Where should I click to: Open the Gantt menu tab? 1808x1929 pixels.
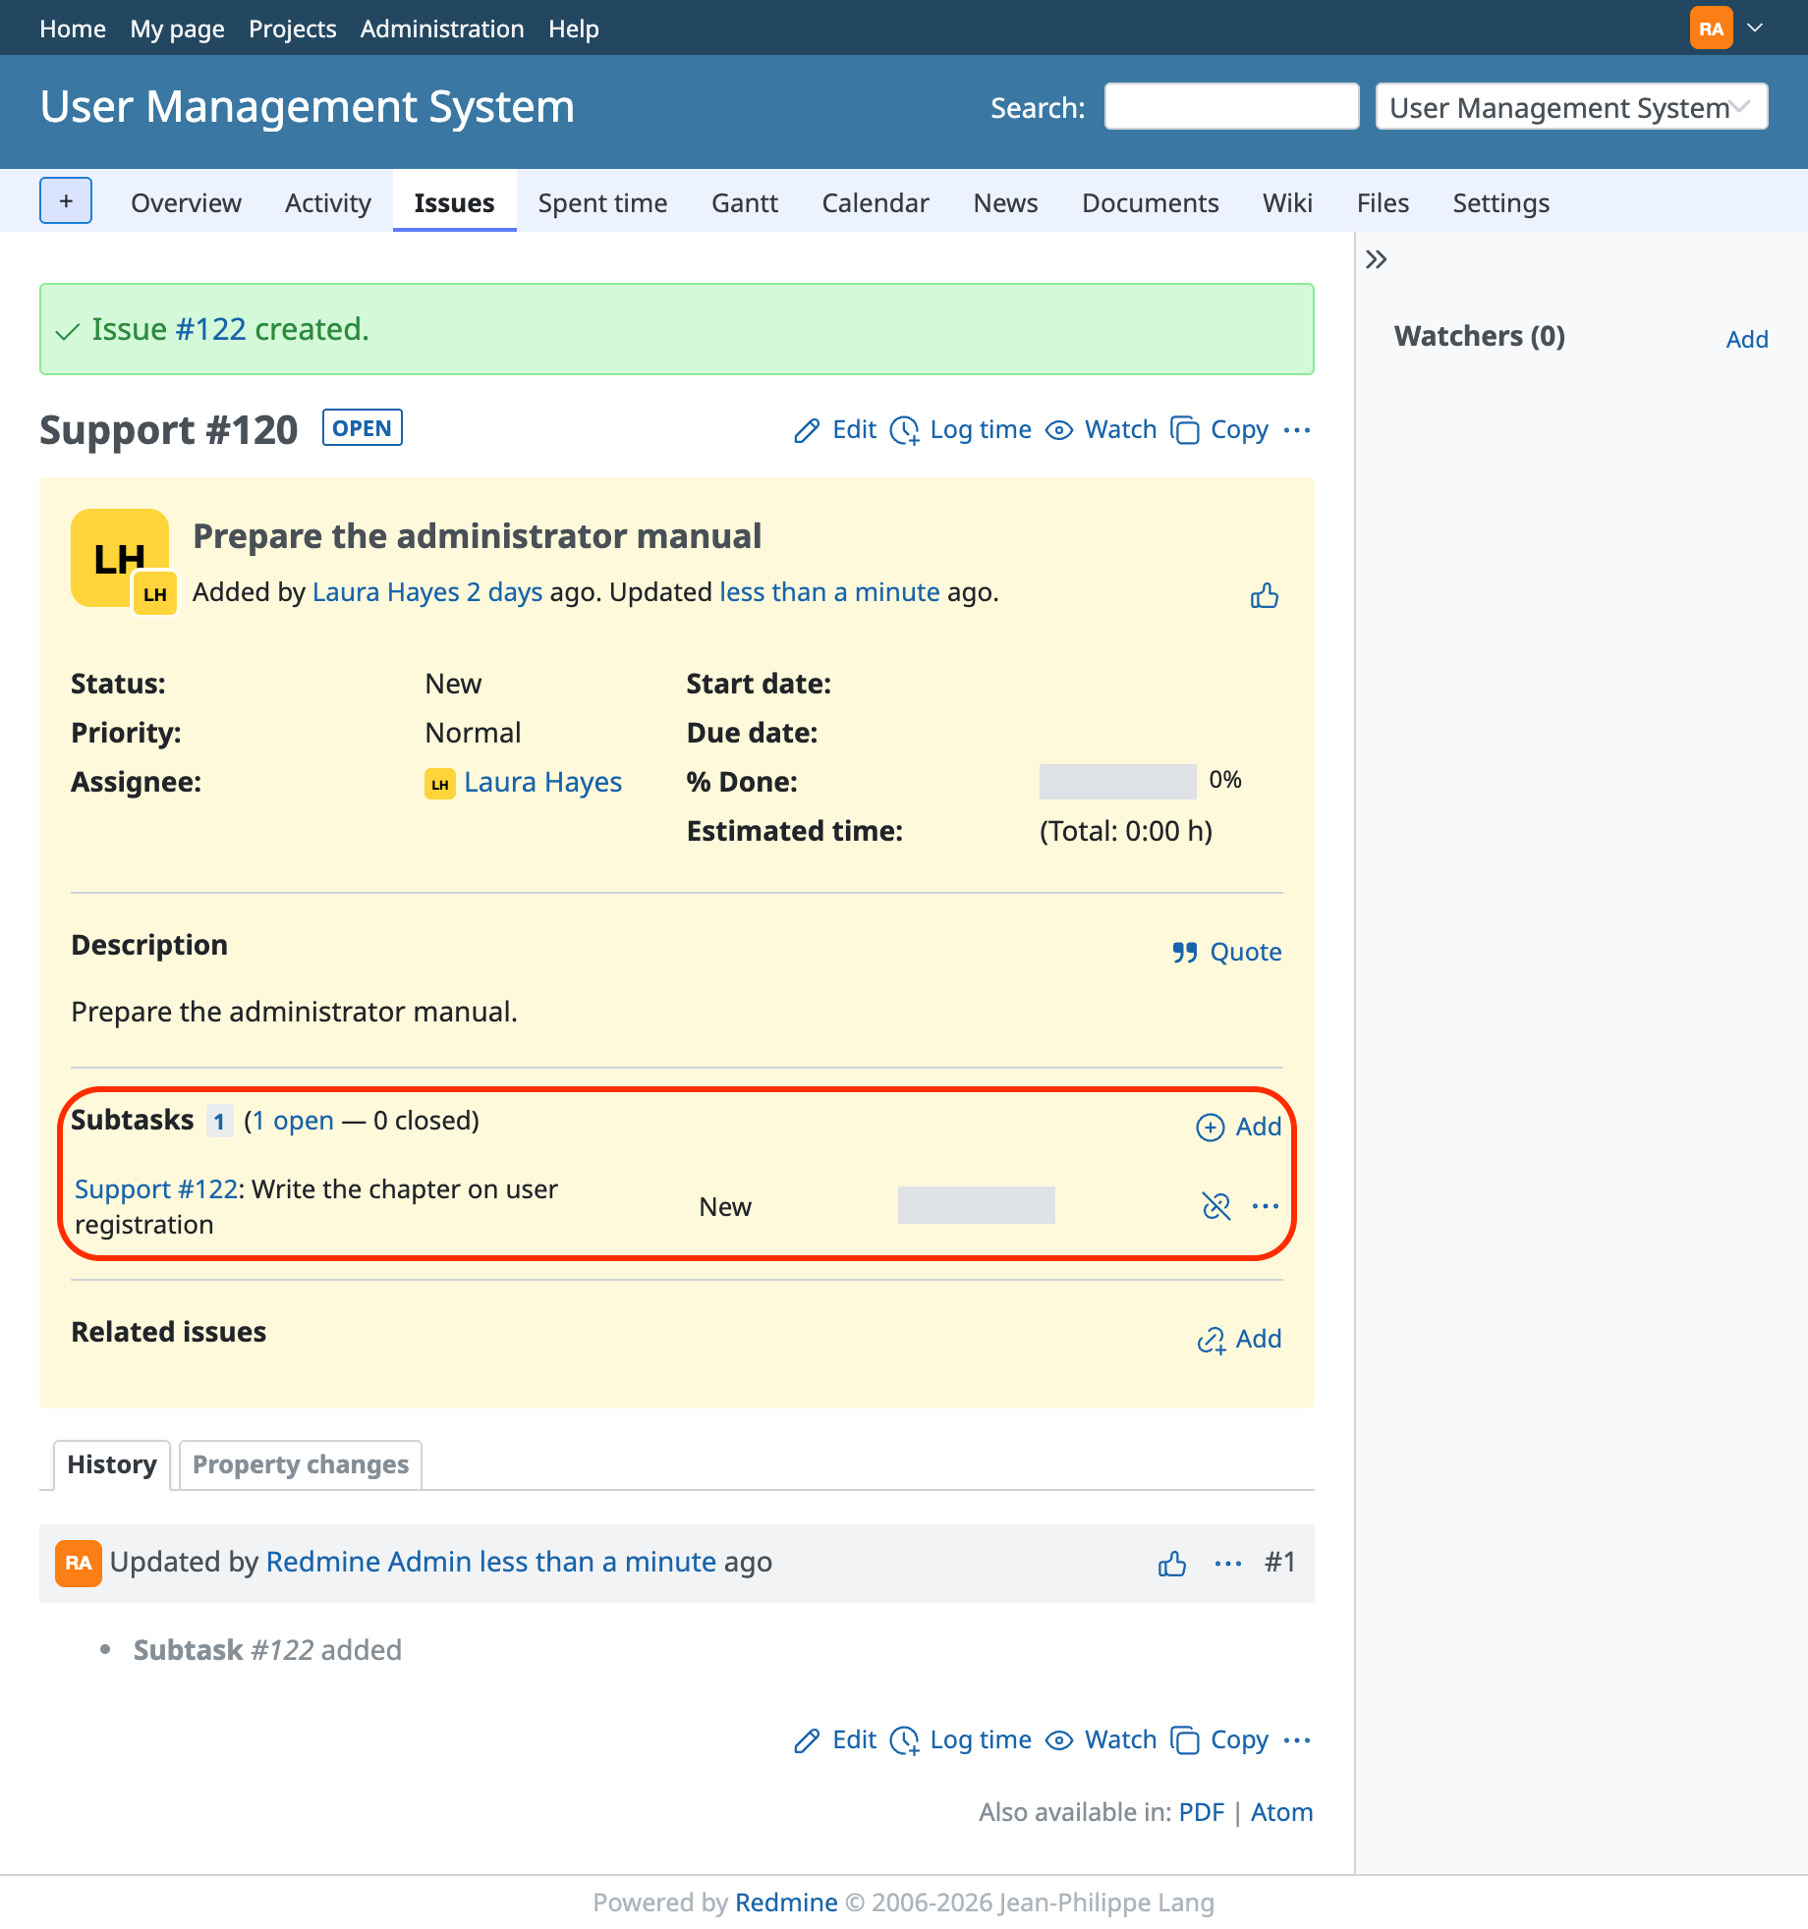click(x=745, y=202)
